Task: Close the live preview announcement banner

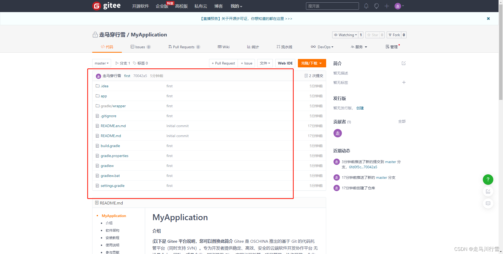Action: [x=488, y=19]
